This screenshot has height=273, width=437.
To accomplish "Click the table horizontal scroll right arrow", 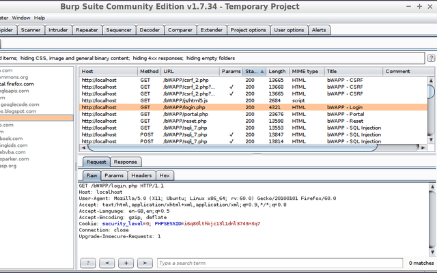I will [x=423, y=147].
